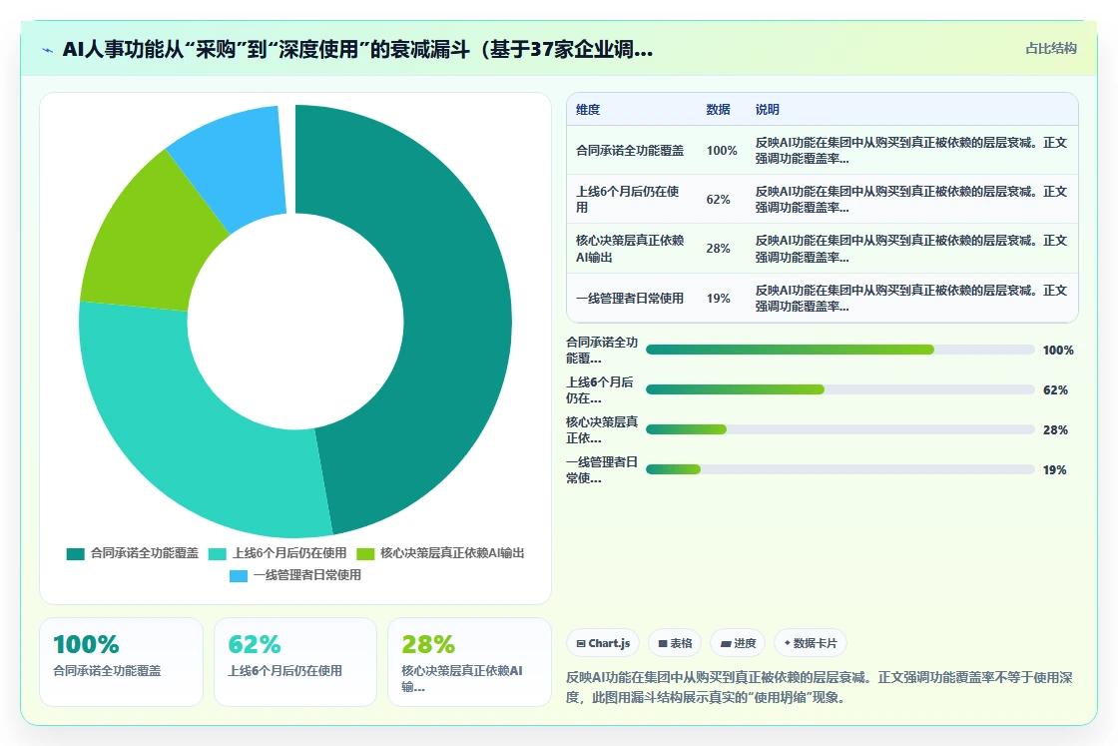Click the 说明 text in the 100% row
The width and height of the screenshot is (1118, 746).
coord(911,151)
